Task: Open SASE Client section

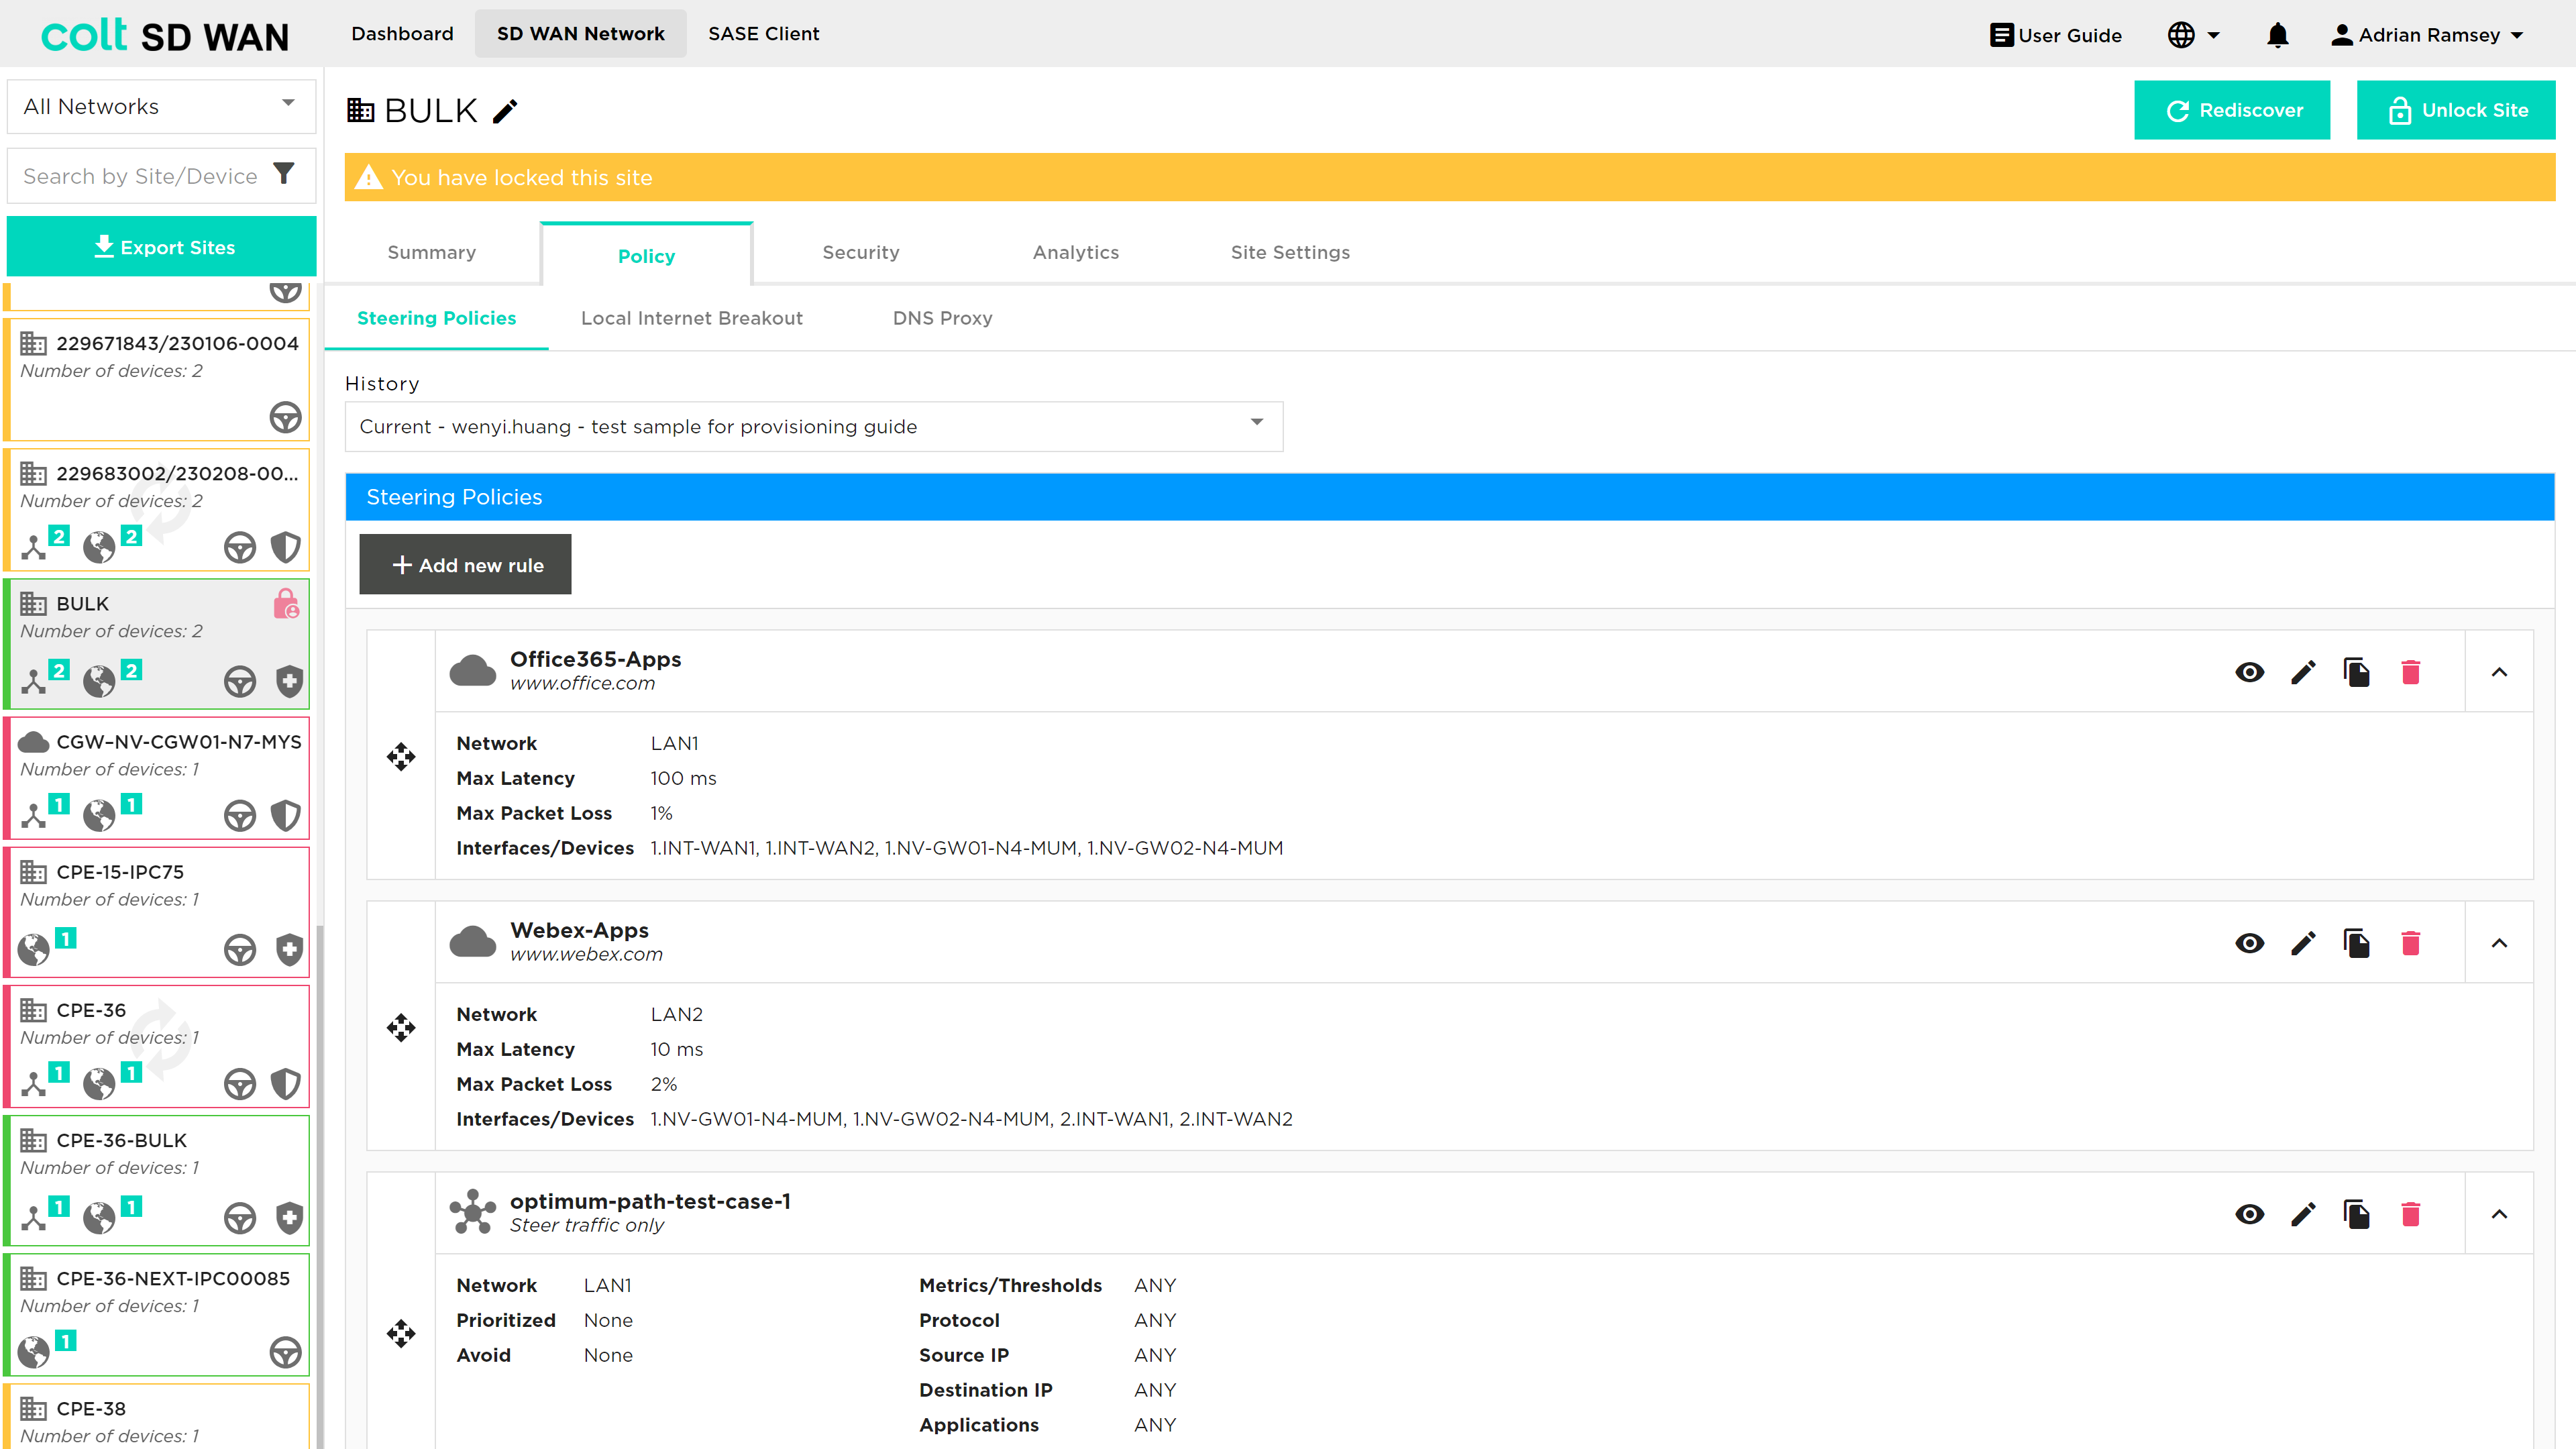Action: coord(764,34)
